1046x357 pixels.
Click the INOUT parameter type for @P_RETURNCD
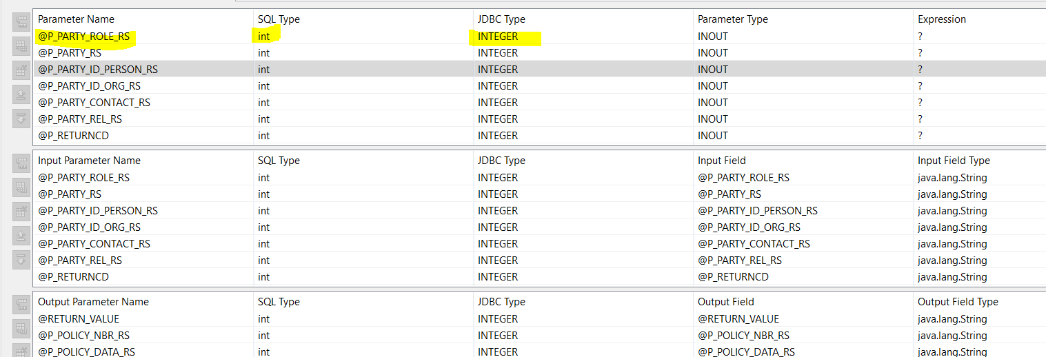[x=712, y=136]
